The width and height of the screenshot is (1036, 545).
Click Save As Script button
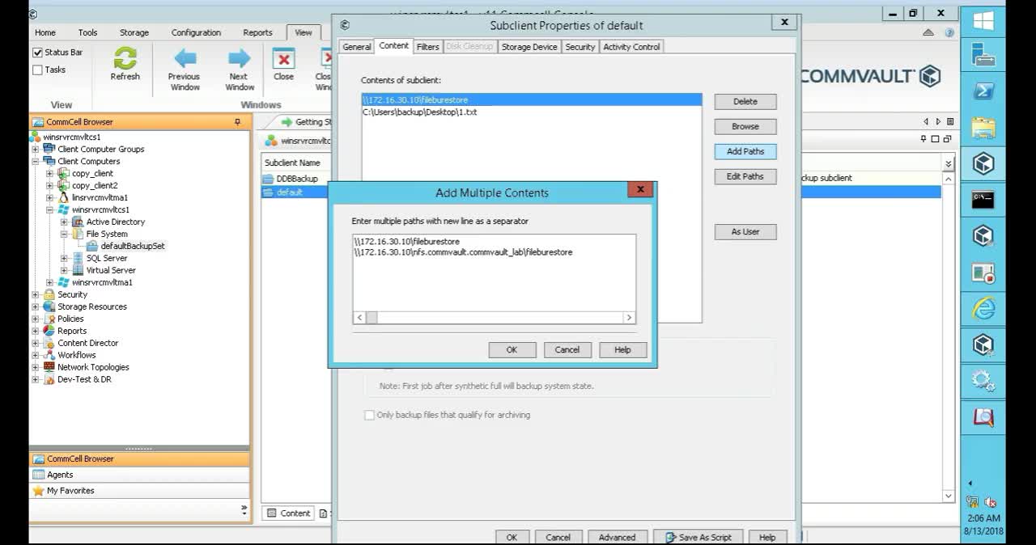pos(698,537)
